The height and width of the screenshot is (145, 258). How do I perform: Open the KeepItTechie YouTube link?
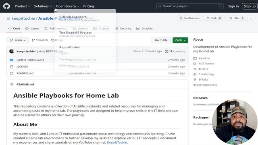[x=117, y=142]
